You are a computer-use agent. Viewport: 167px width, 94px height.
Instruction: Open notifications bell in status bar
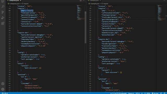[165, 93]
